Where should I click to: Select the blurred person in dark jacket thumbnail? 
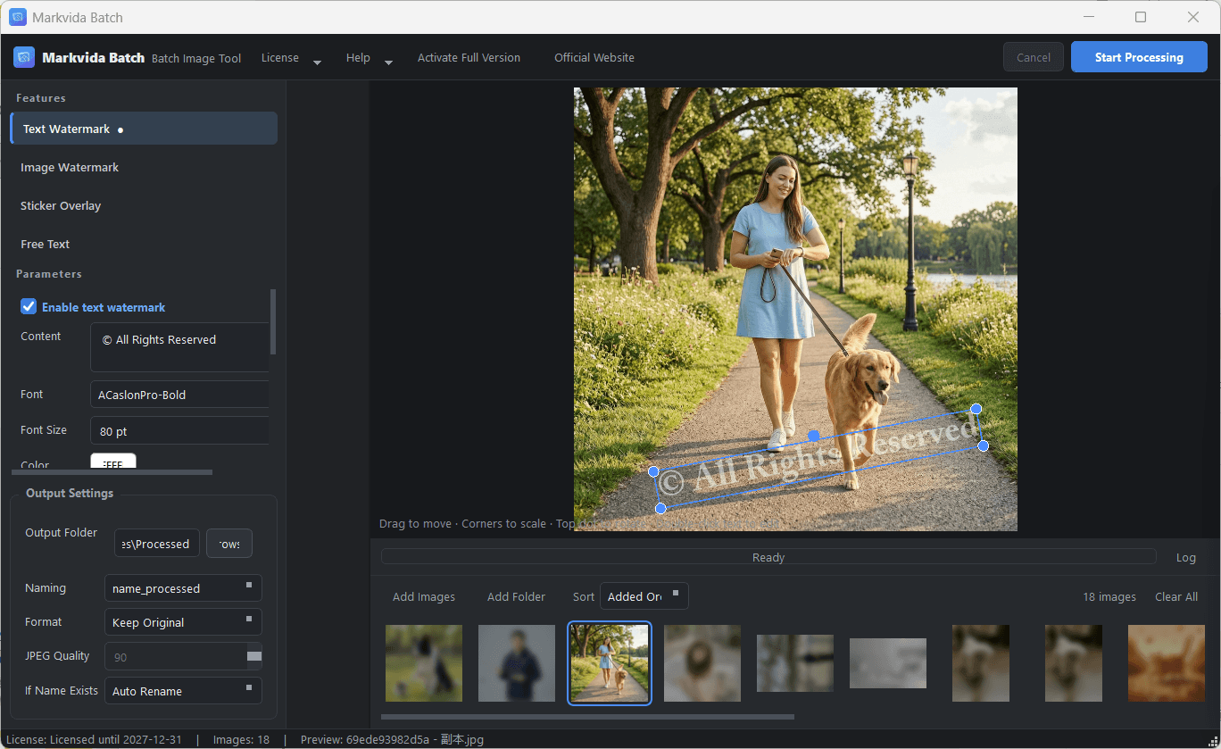517,663
